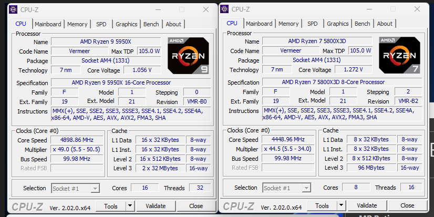Click core voltage value 1.272 V
The image size is (434, 217).
pos(354,69)
